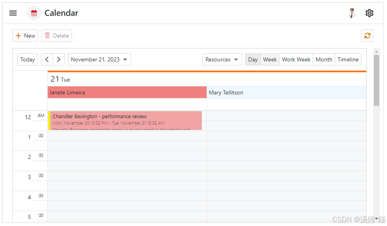This screenshot has width=387, height=226.
Task: Click the red Calendar app icon
Action: pos(34,13)
